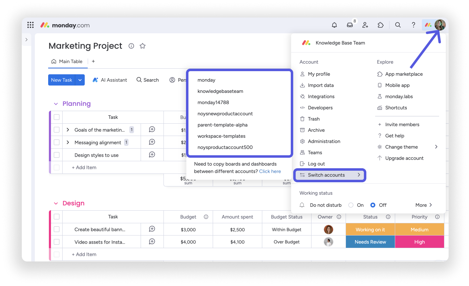
Task: Check the Video assets row checkbox
Action: point(57,242)
